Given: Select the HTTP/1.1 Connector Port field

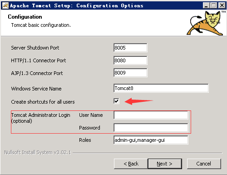Looking at the screenshot, I should [130, 60].
